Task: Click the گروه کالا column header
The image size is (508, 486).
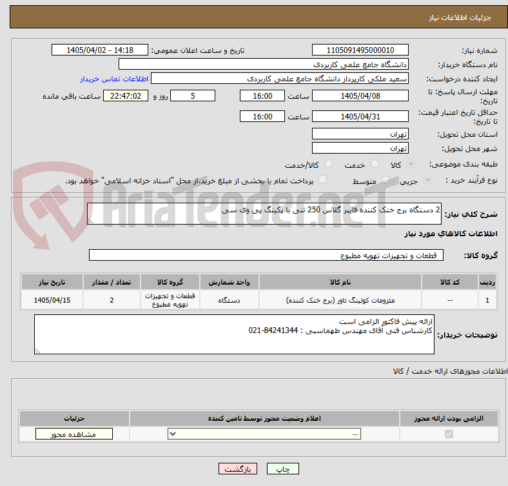Action: [x=170, y=282]
